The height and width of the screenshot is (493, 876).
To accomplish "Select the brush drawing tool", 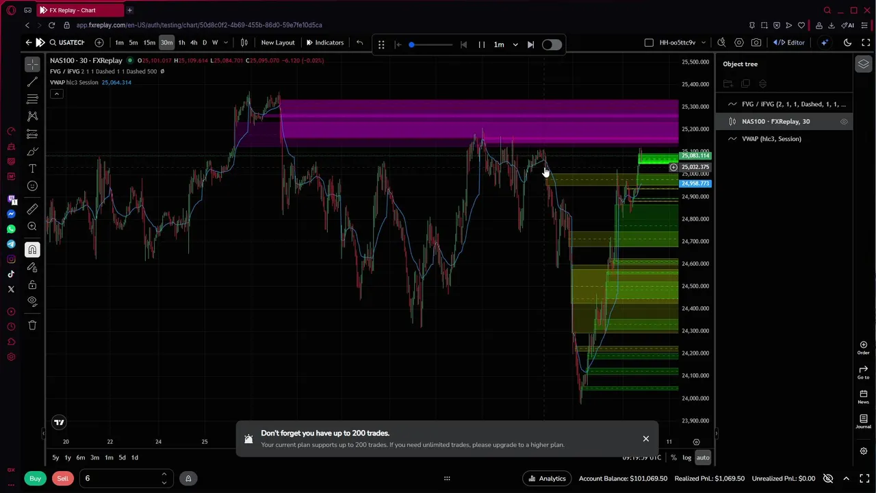I will pyautogui.click(x=32, y=151).
